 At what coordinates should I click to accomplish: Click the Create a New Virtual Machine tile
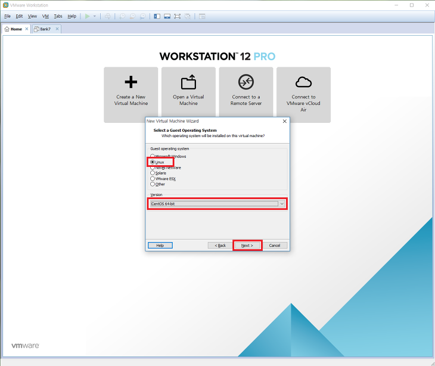point(131,95)
